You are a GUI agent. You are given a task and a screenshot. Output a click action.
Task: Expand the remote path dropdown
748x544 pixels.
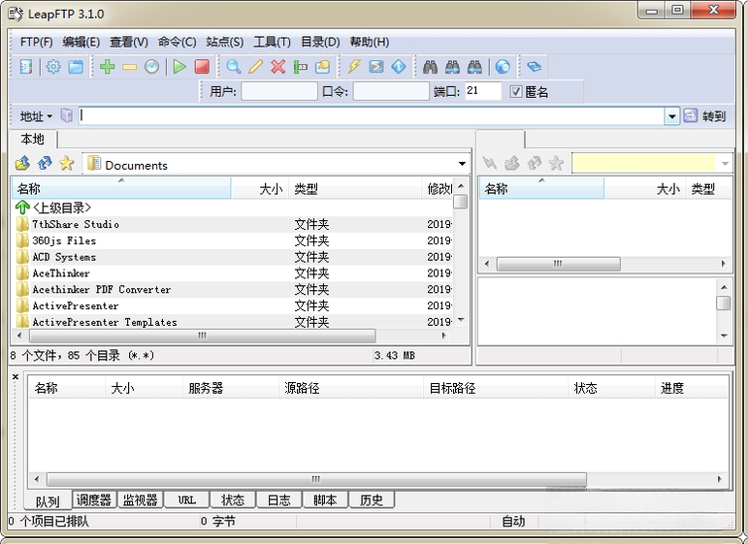(x=725, y=164)
